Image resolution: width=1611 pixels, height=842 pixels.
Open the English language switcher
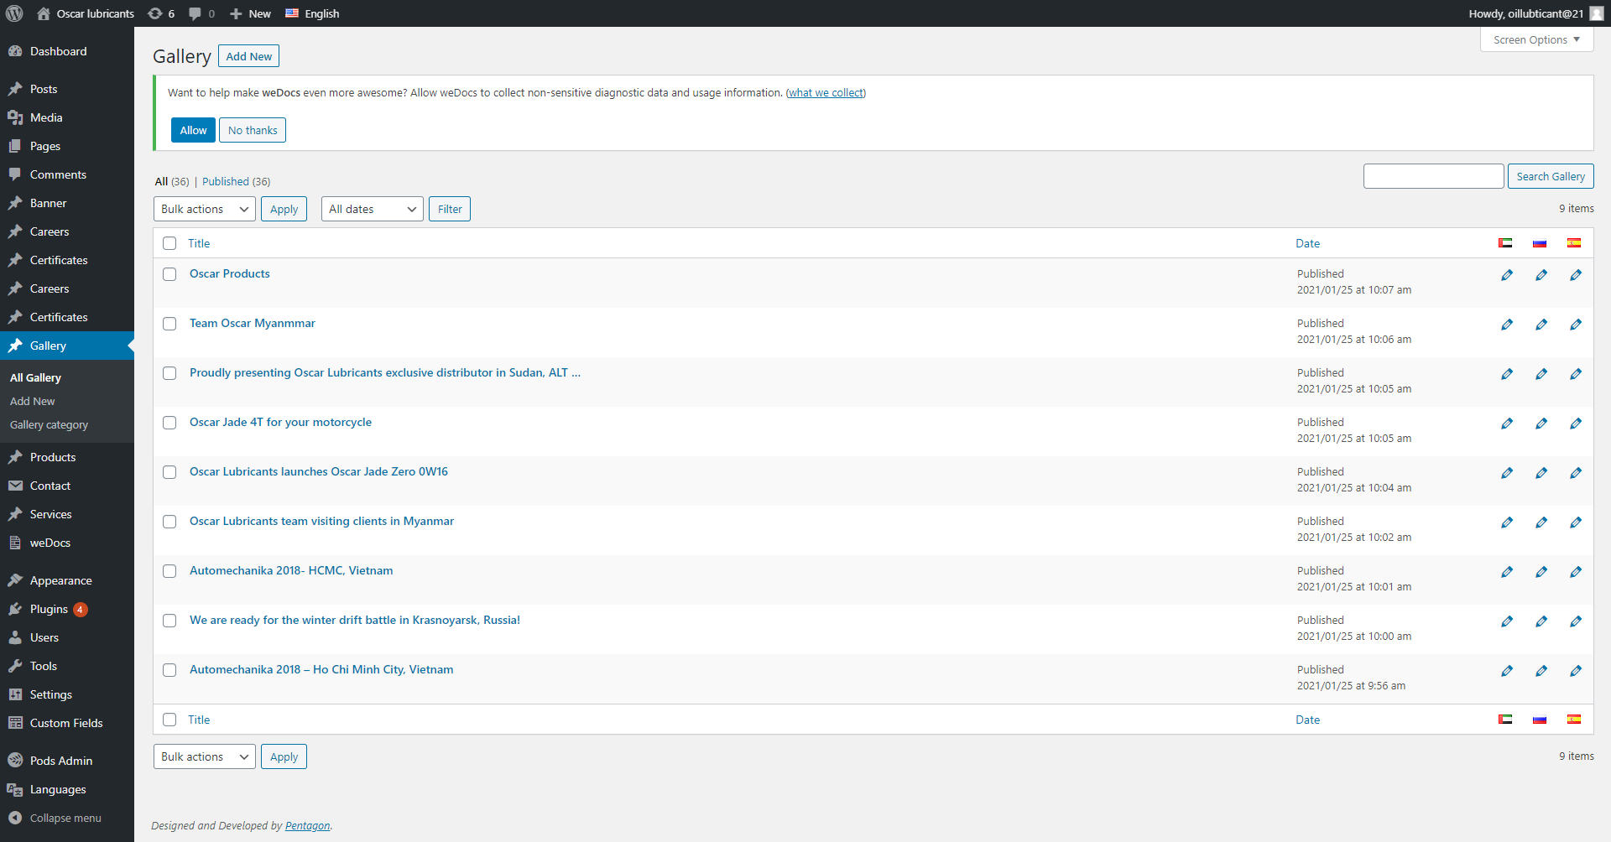312,13
